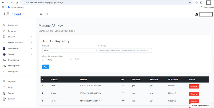The width and height of the screenshot is (214, 108).
Task: Open Google Traduttore bookmark
Action: 16,7
